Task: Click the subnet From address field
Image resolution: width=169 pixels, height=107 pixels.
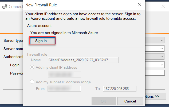Action: point(64,89)
